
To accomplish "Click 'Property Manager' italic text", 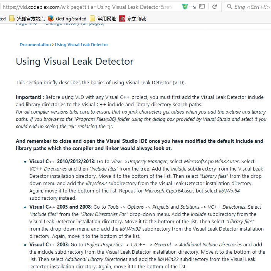I will 147,161.
